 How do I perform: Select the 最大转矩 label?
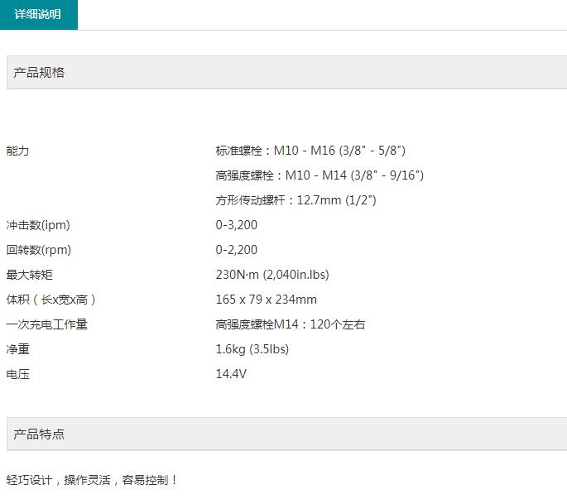click(29, 275)
